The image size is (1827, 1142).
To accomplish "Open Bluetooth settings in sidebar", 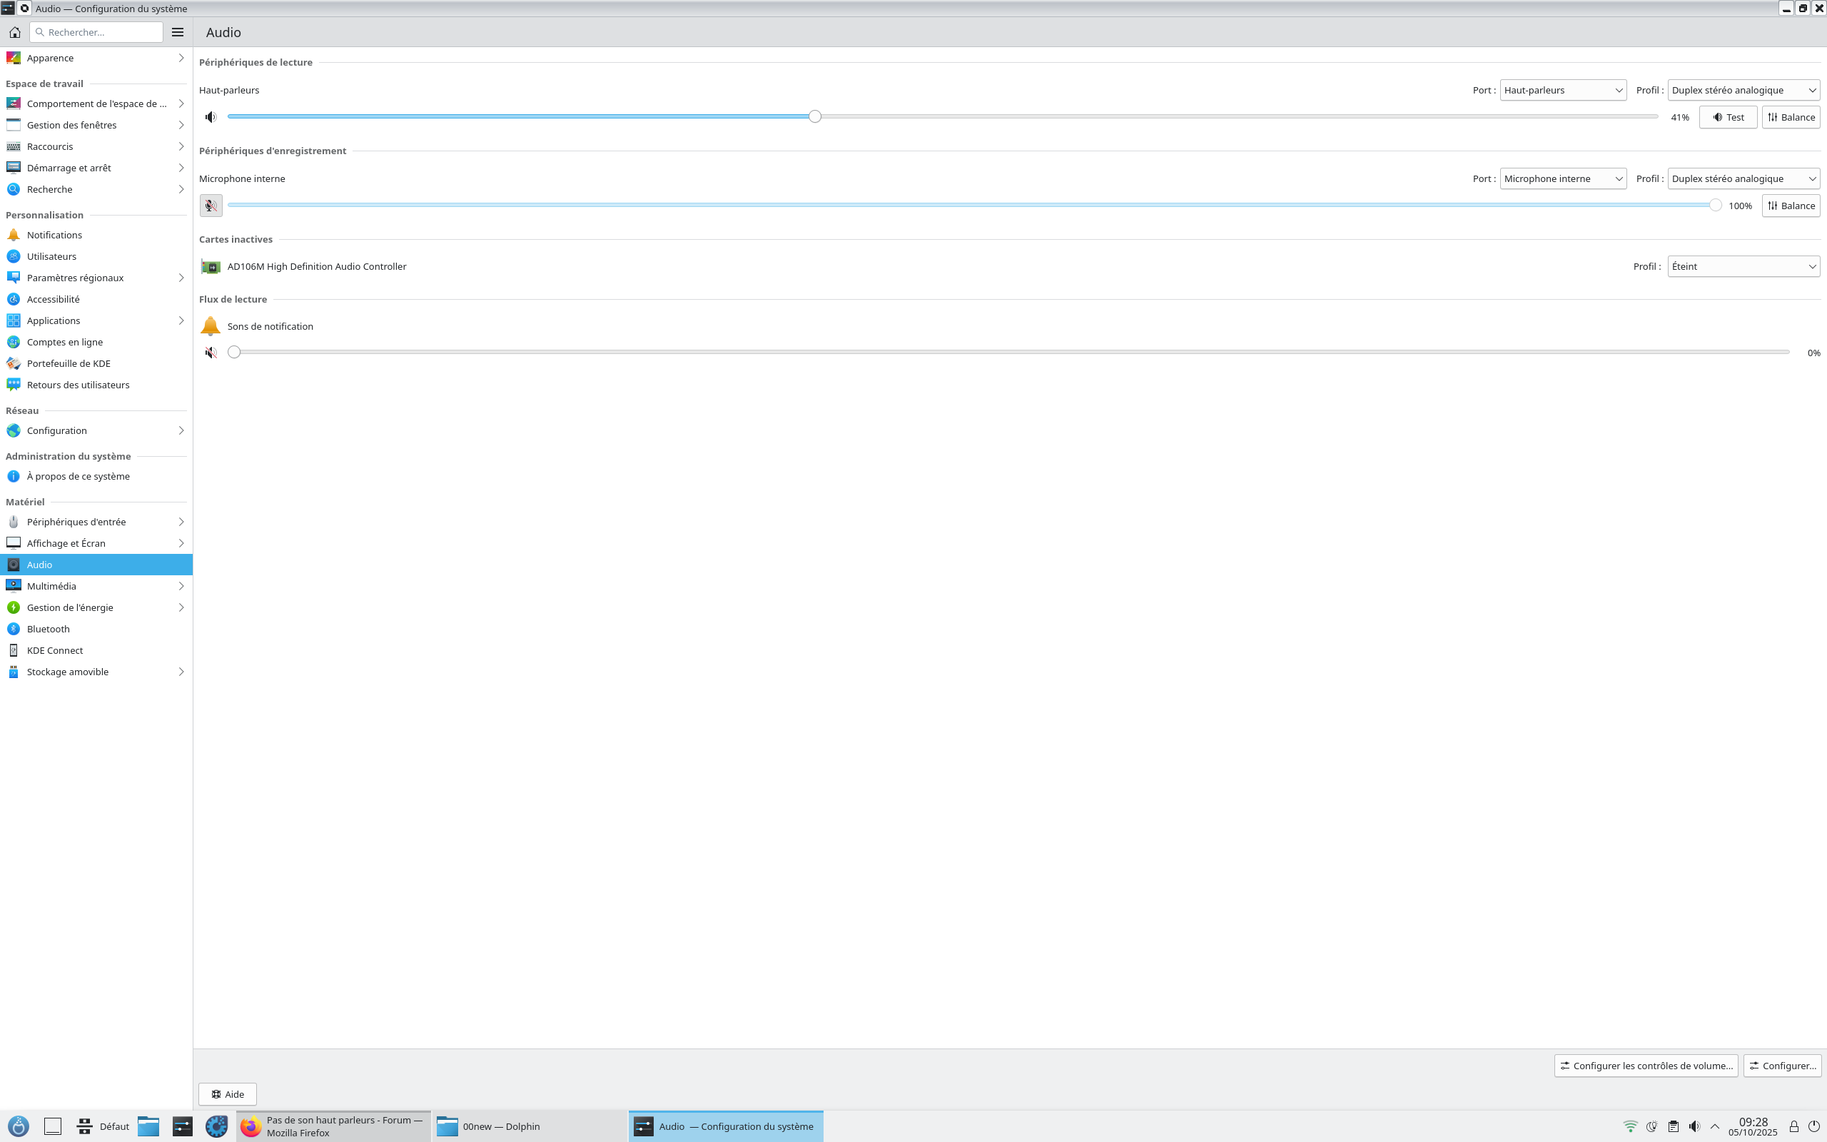I will pyautogui.click(x=49, y=628).
